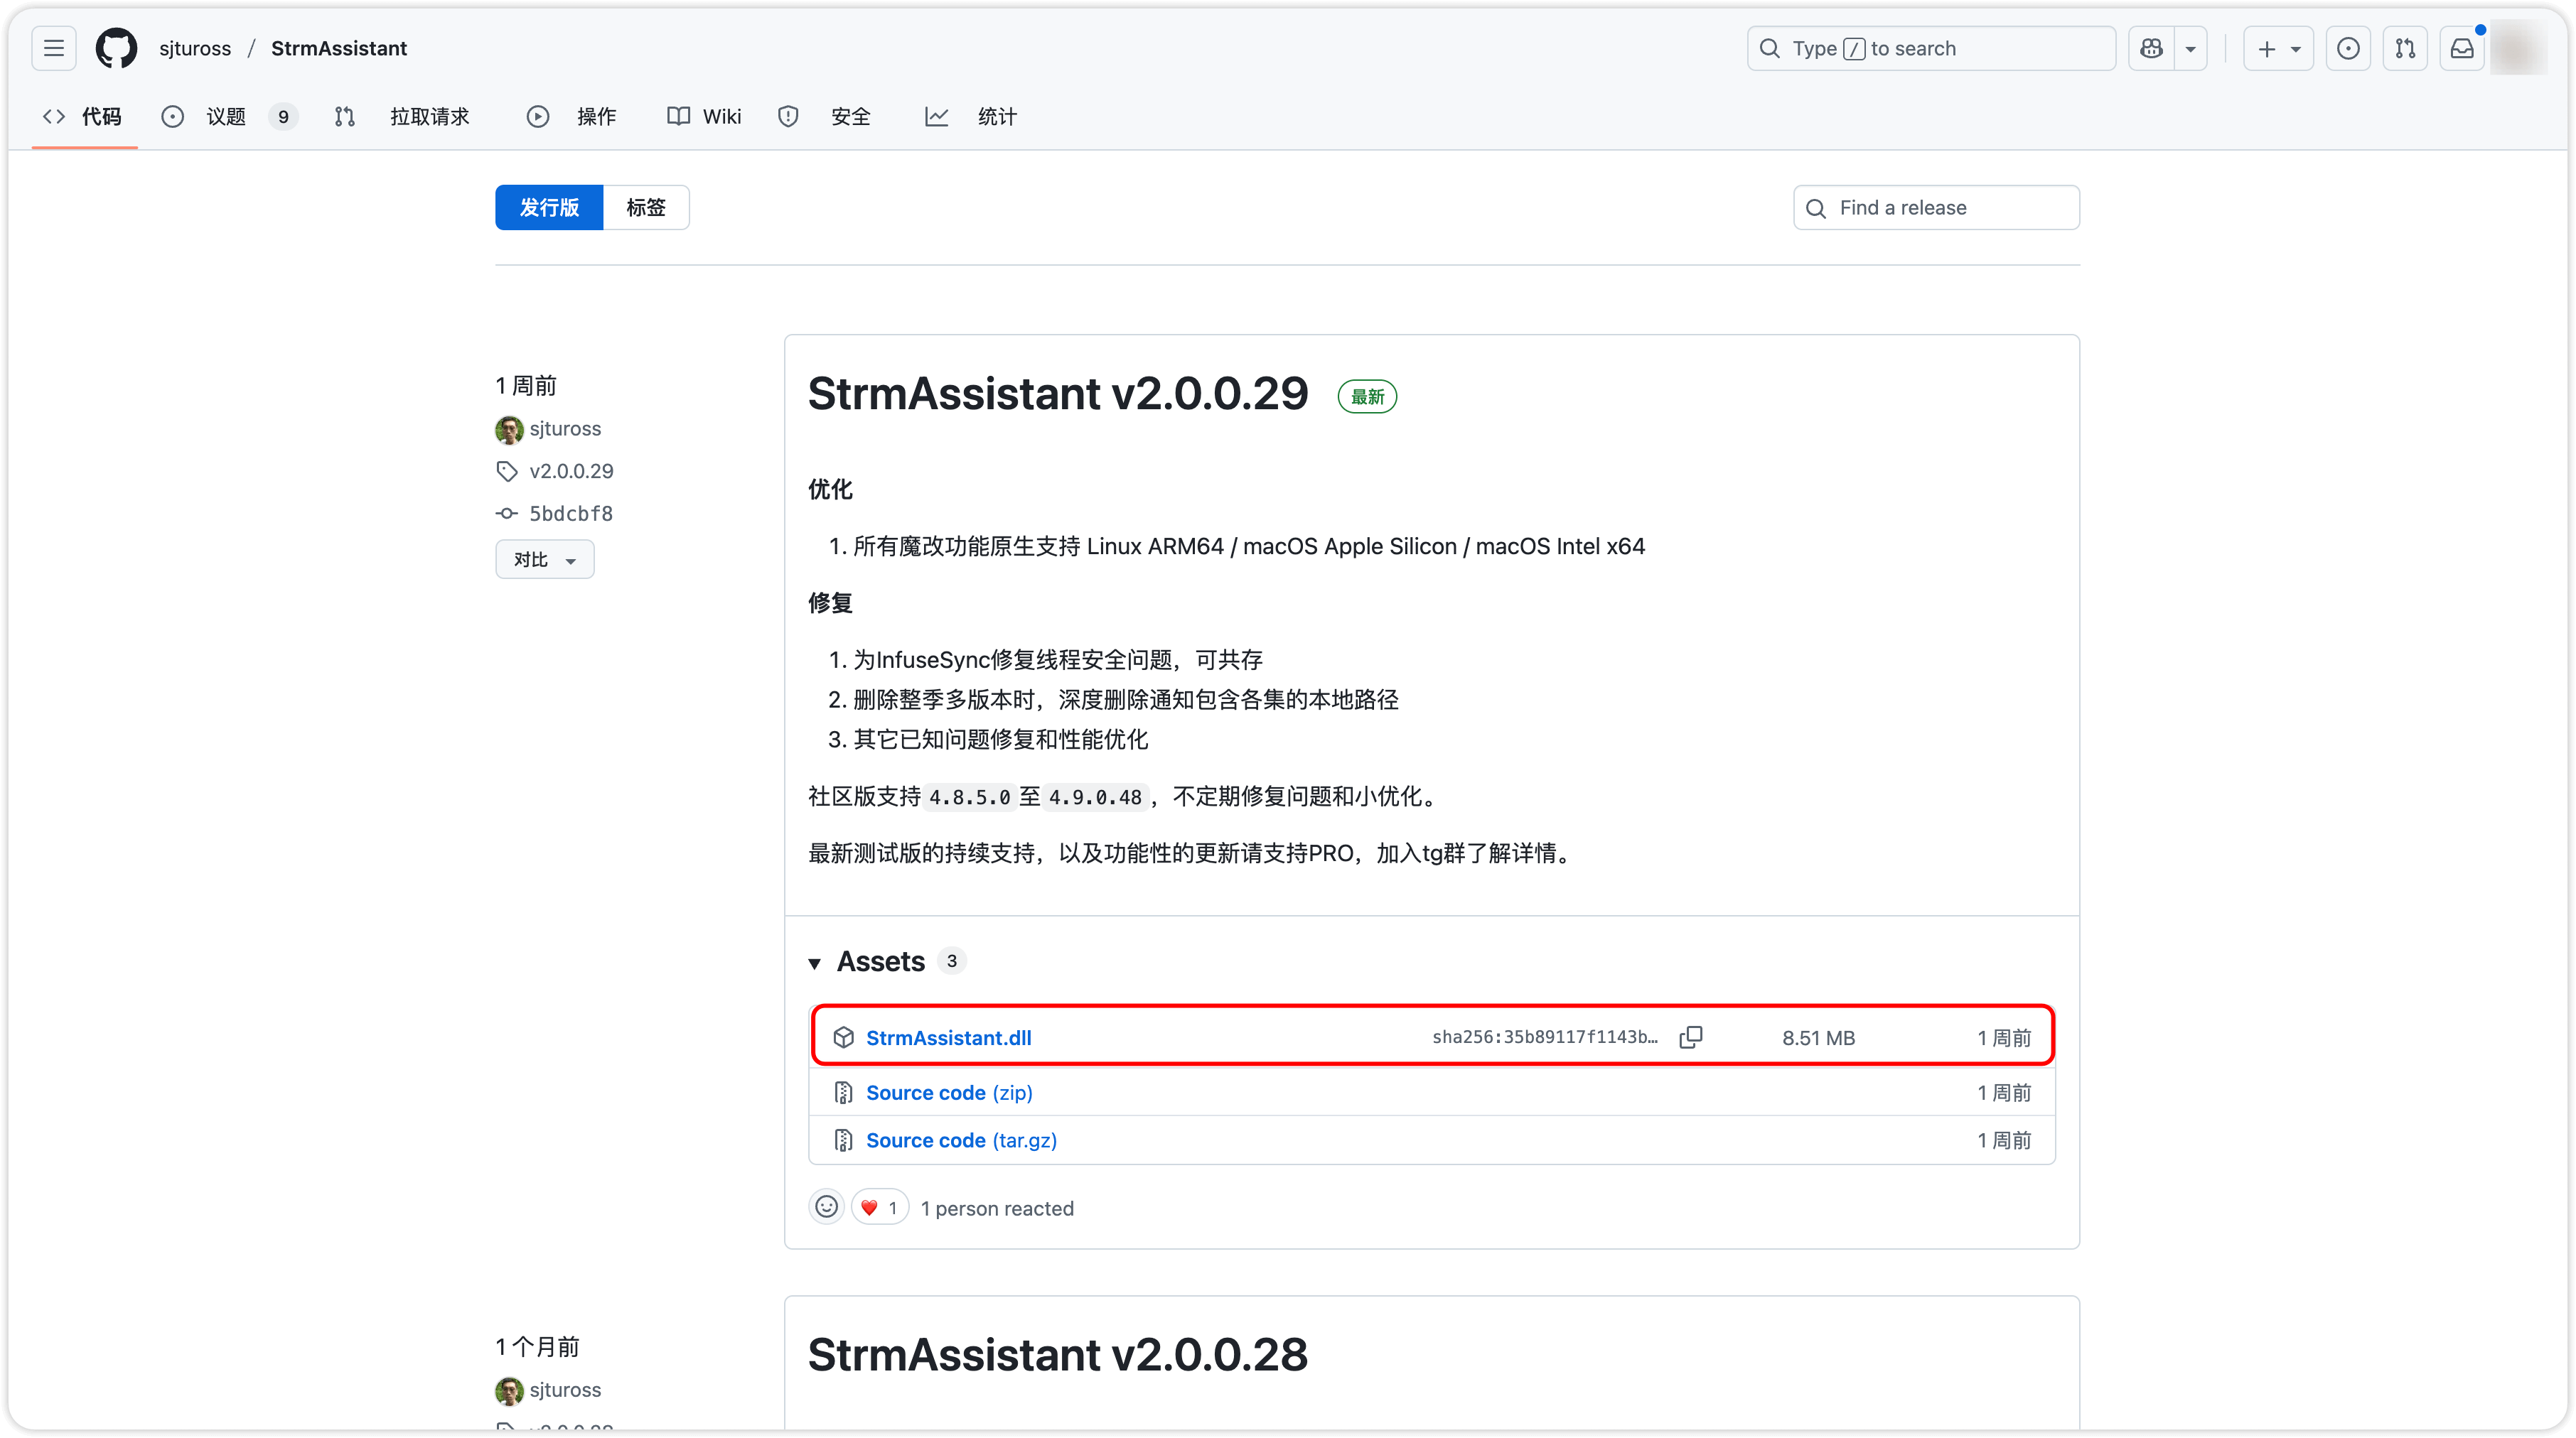Click the pull requests icon in top bar

(2405, 48)
